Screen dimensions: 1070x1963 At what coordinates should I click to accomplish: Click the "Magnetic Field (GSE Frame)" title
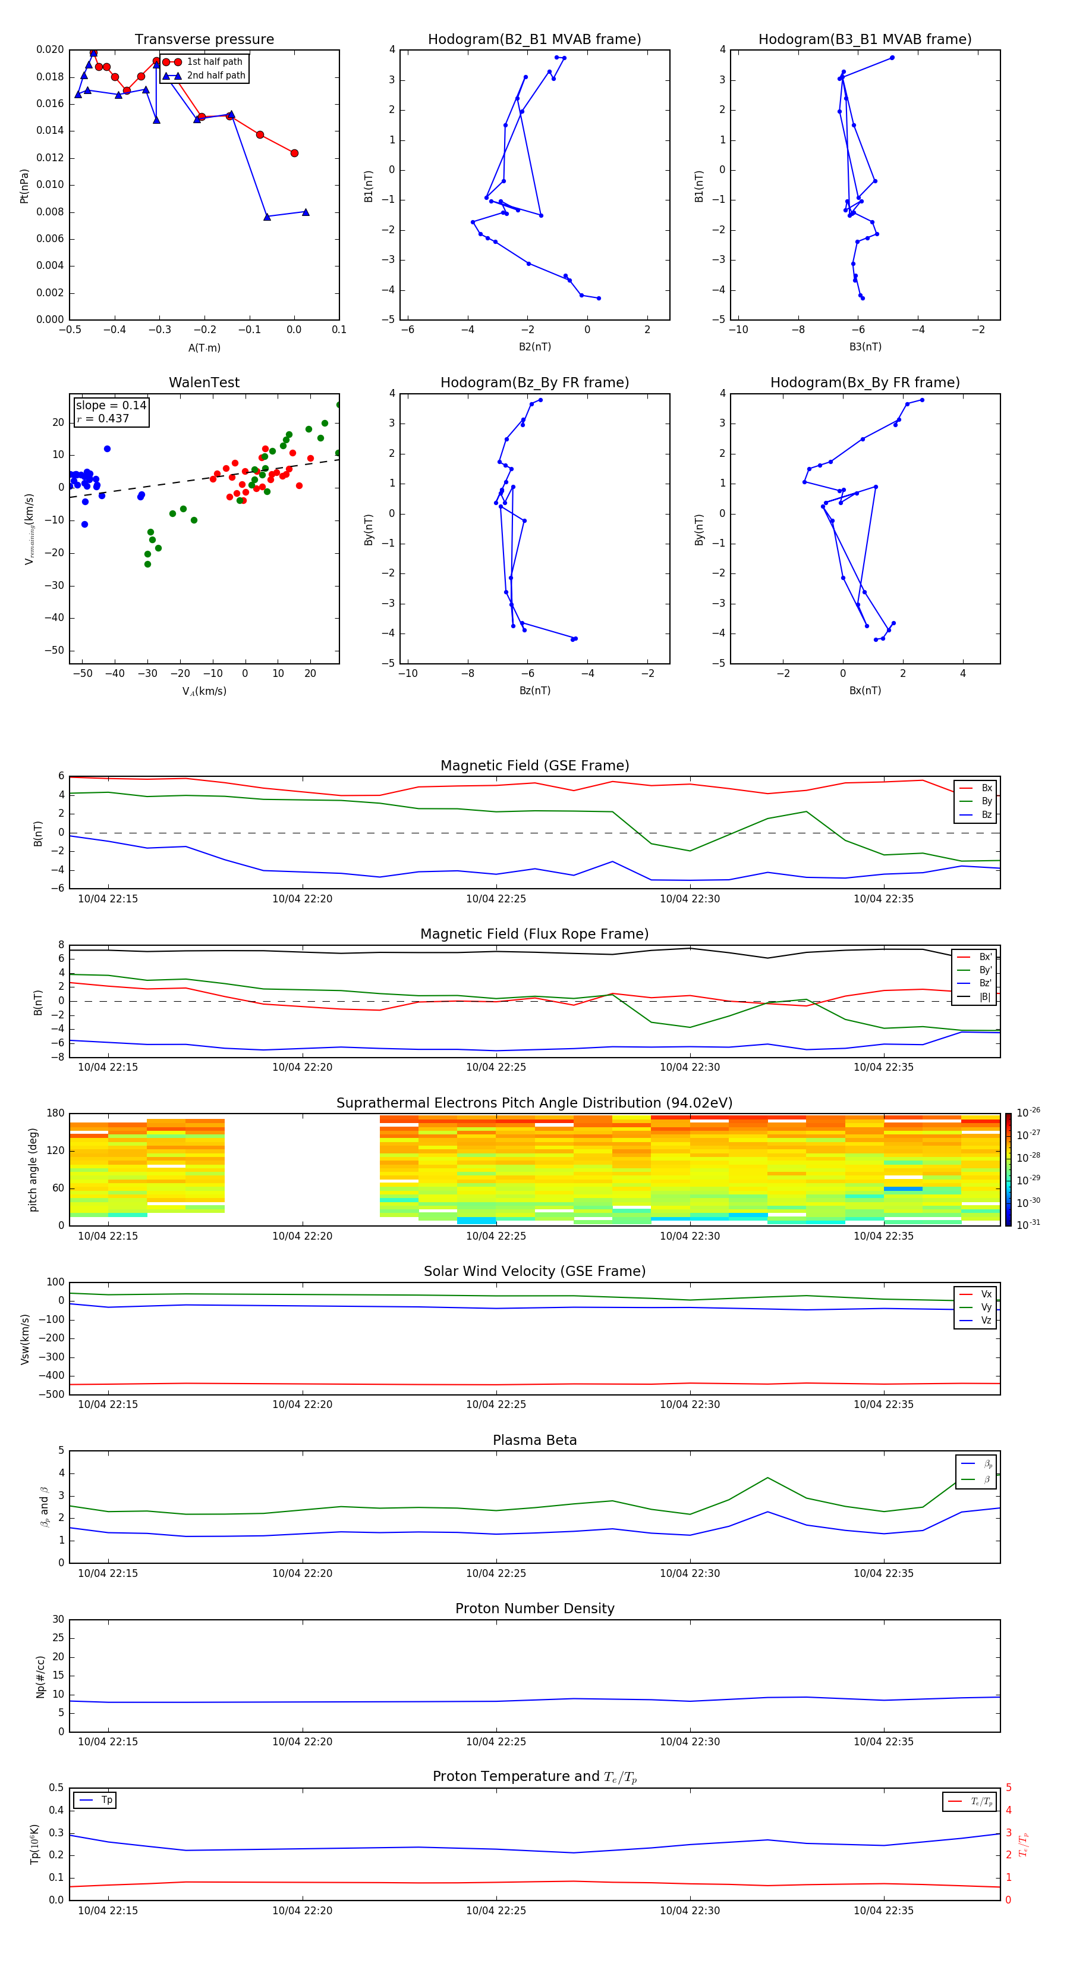click(534, 766)
